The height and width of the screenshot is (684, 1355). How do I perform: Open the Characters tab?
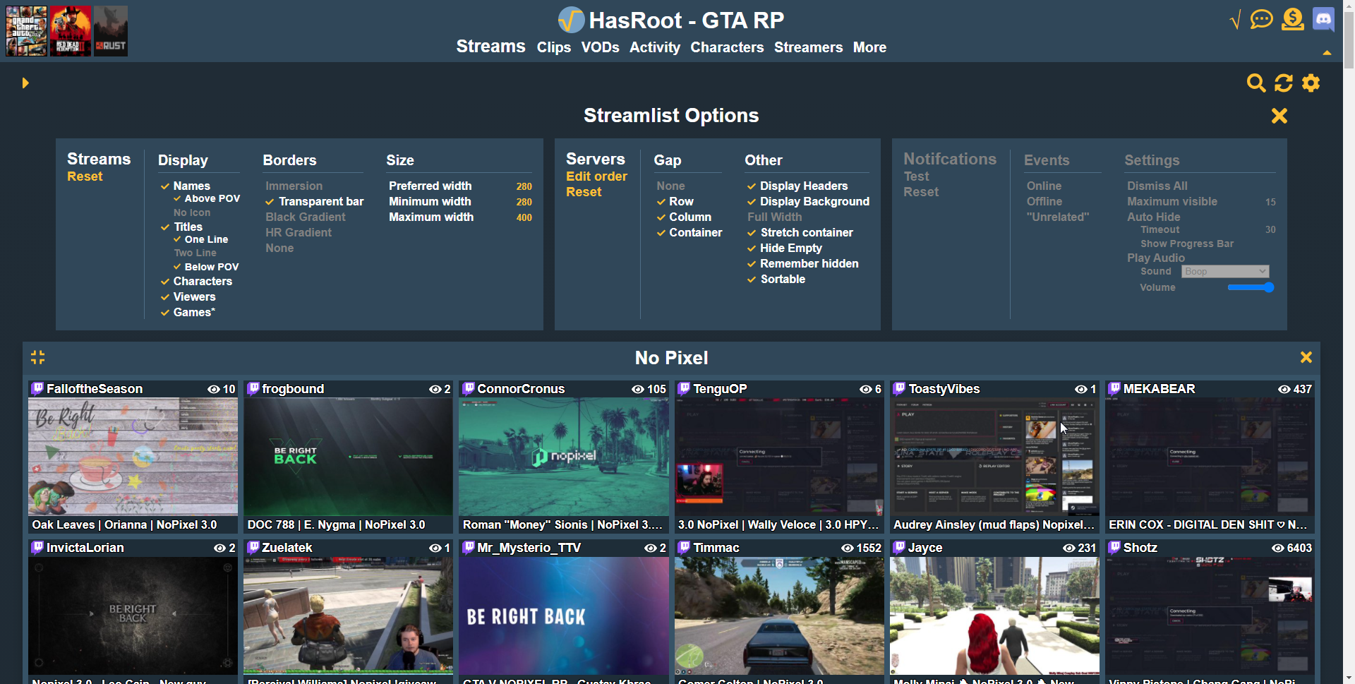pyautogui.click(x=727, y=47)
